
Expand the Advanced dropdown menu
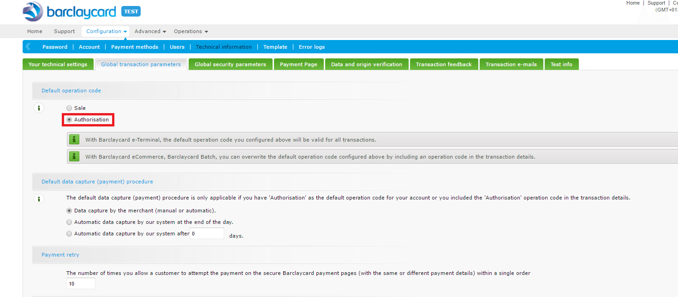(150, 31)
